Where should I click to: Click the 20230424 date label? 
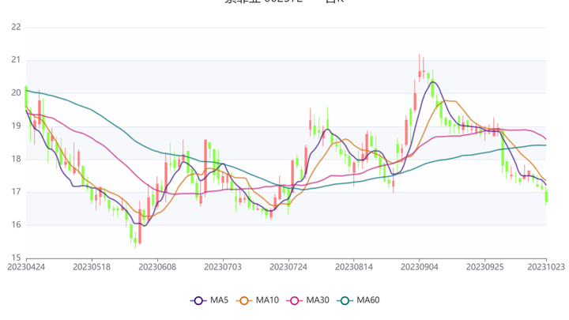pos(26,268)
